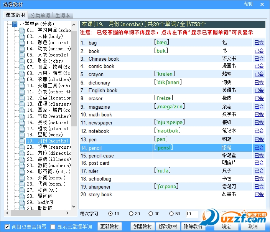
Task: Select 50 words per study session
Action: 171,214
